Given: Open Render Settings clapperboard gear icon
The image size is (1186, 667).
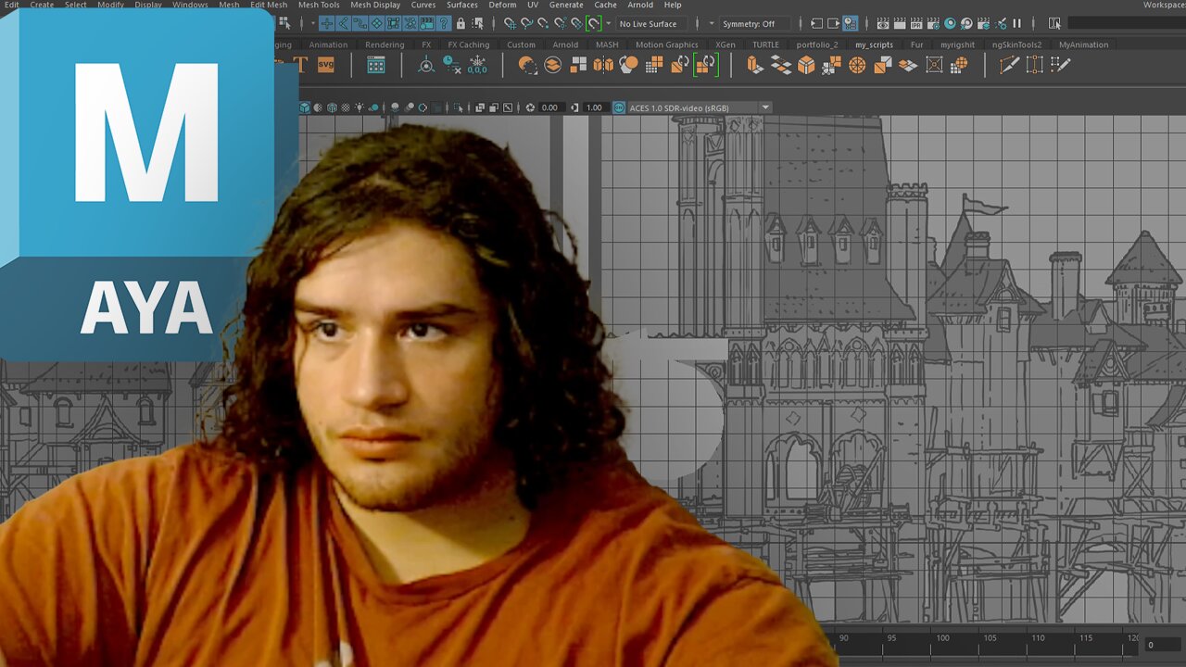Looking at the screenshot, I should tap(933, 23).
